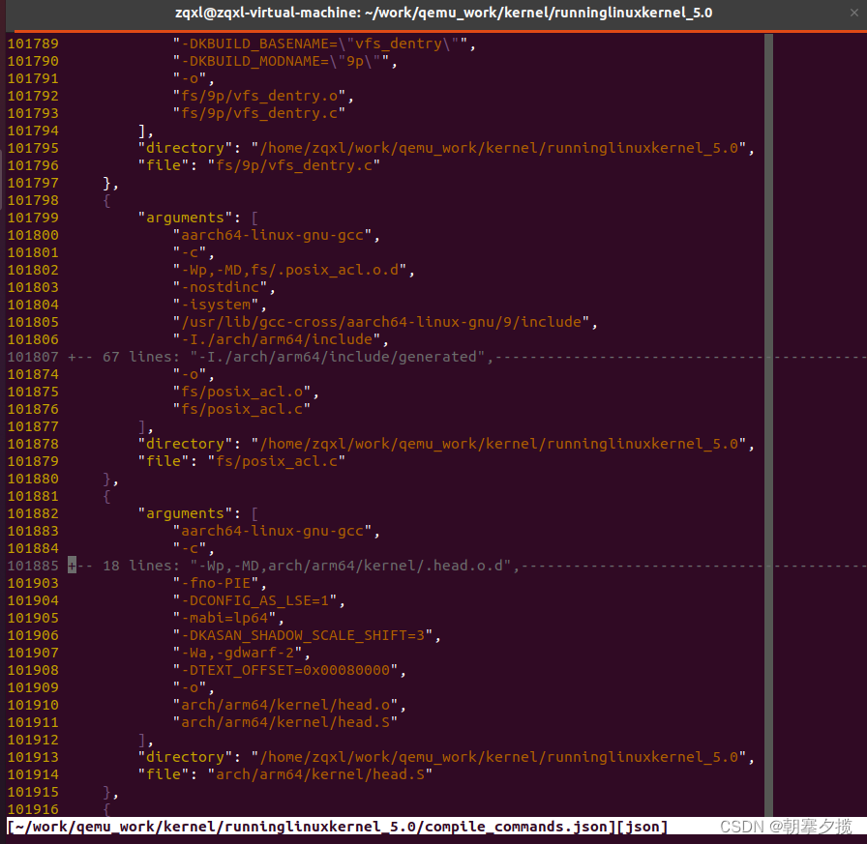Click the arguments key on line 101799
Viewport: 867px width, 844px height.
tap(186, 218)
